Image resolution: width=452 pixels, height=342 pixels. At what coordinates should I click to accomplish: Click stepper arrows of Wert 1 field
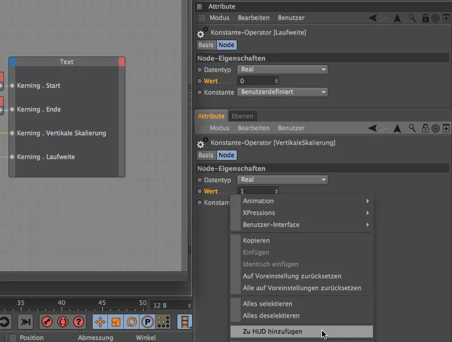coord(276,191)
